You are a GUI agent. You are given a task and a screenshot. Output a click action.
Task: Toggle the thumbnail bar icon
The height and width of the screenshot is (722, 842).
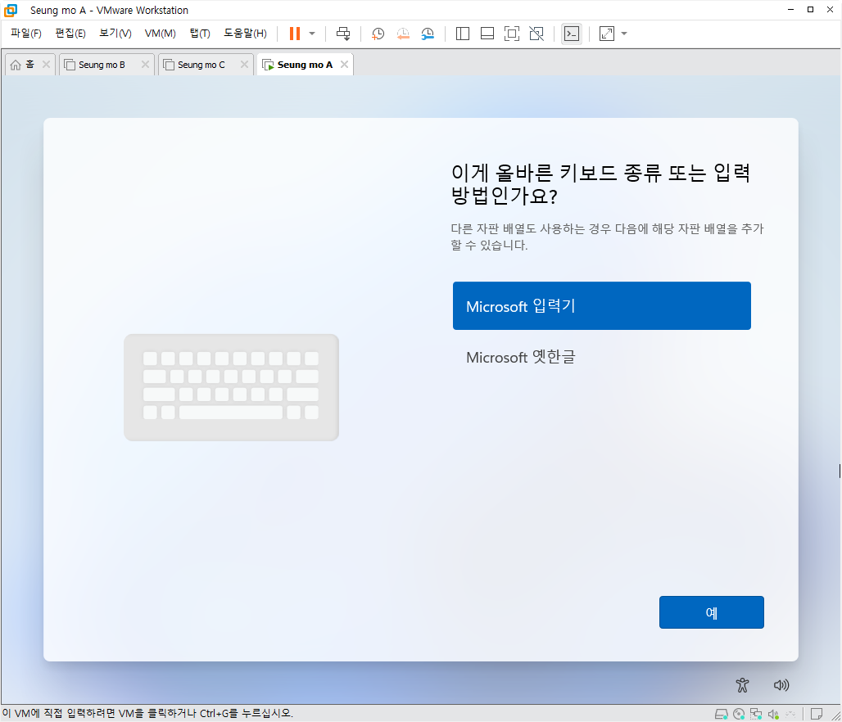(x=487, y=34)
